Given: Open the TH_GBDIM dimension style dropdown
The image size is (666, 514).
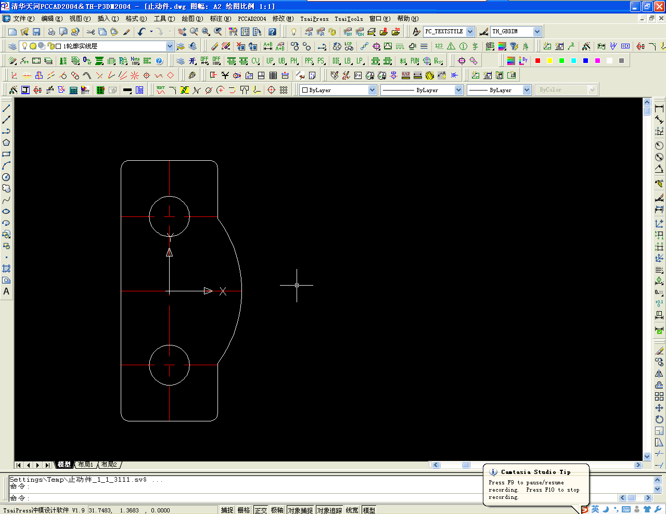Looking at the screenshot, I should (x=537, y=32).
